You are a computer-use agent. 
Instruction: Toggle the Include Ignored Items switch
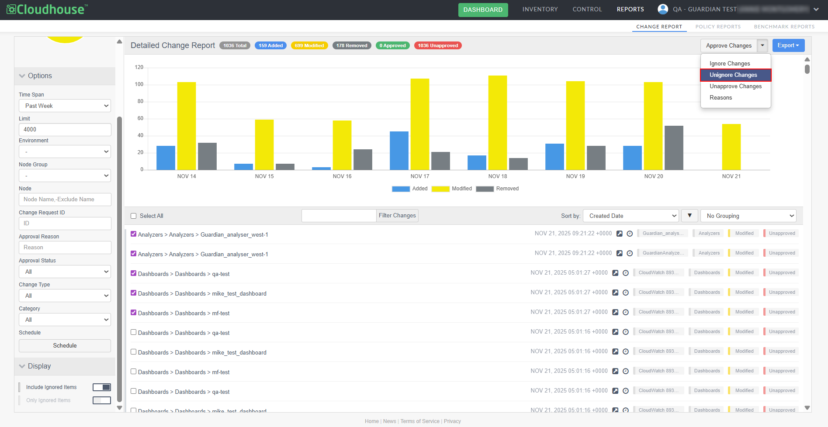click(x=102, y=387)
